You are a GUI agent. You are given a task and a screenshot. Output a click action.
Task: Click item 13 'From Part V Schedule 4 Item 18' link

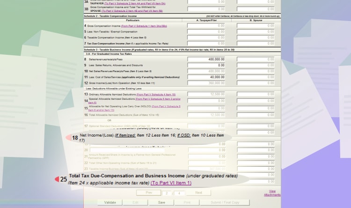coord(156,94)
